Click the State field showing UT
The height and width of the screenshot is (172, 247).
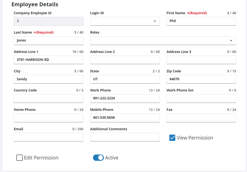(x=125, y=79)
